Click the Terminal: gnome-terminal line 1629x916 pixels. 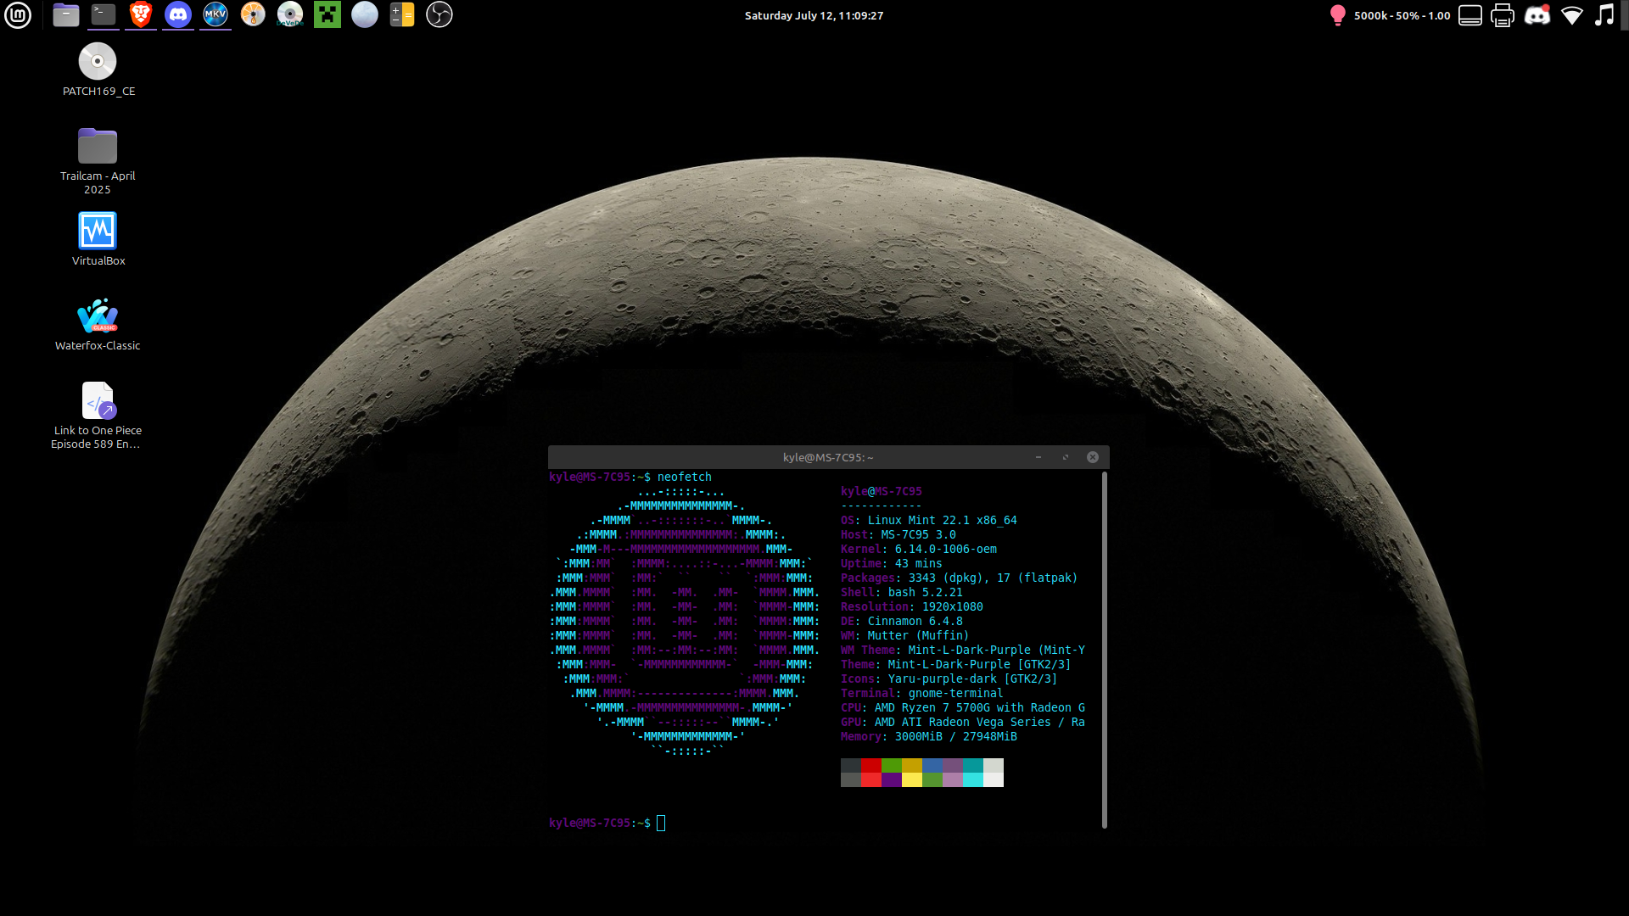pos(922,693)
